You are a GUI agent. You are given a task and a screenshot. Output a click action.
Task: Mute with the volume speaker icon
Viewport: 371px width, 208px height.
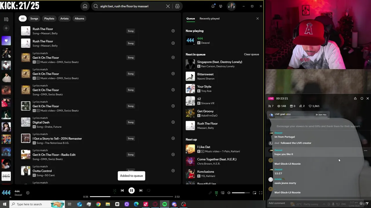point(229,193)
